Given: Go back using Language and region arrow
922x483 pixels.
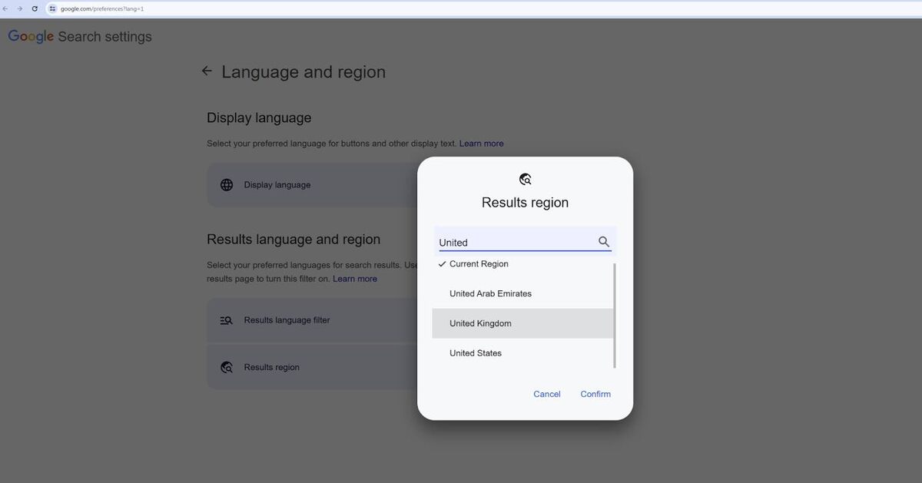Looking at the screenshot, I should 206,71.
